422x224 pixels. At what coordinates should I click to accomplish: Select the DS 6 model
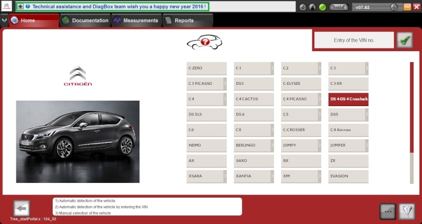[254, 114]
